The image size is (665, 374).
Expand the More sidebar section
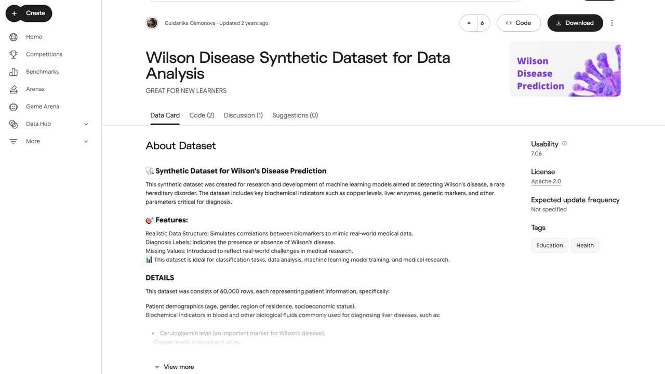tap(86, 141)
